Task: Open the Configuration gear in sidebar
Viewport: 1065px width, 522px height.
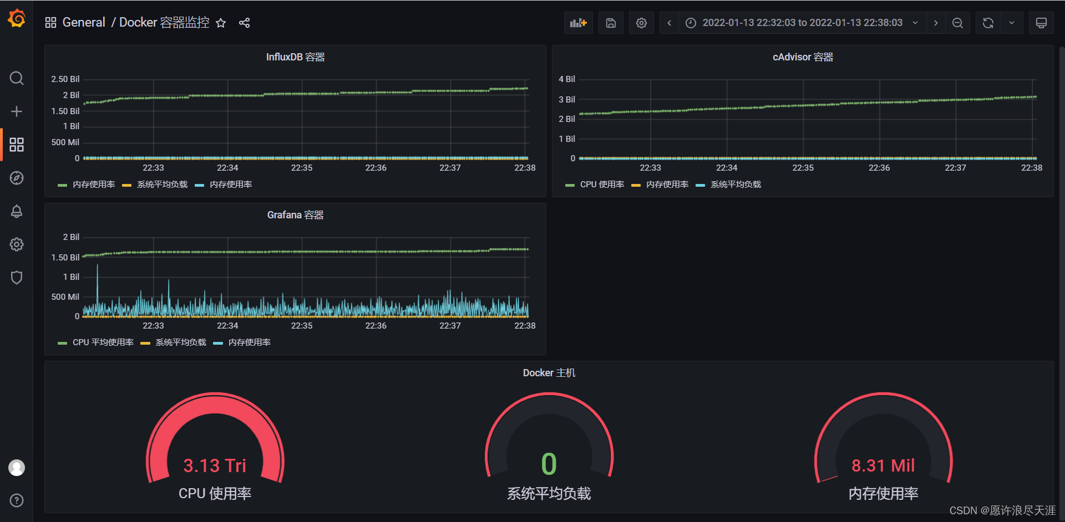Action: (17, 244)
